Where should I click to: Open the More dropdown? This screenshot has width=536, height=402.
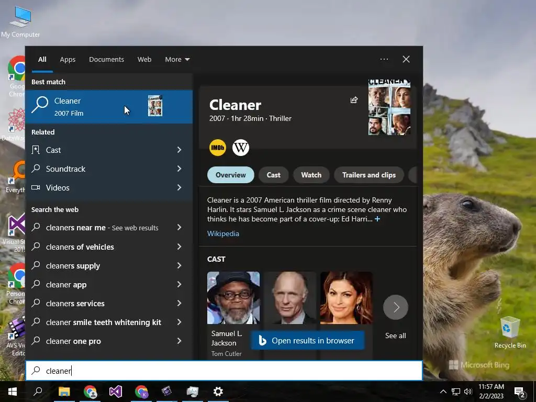[177, 60]
